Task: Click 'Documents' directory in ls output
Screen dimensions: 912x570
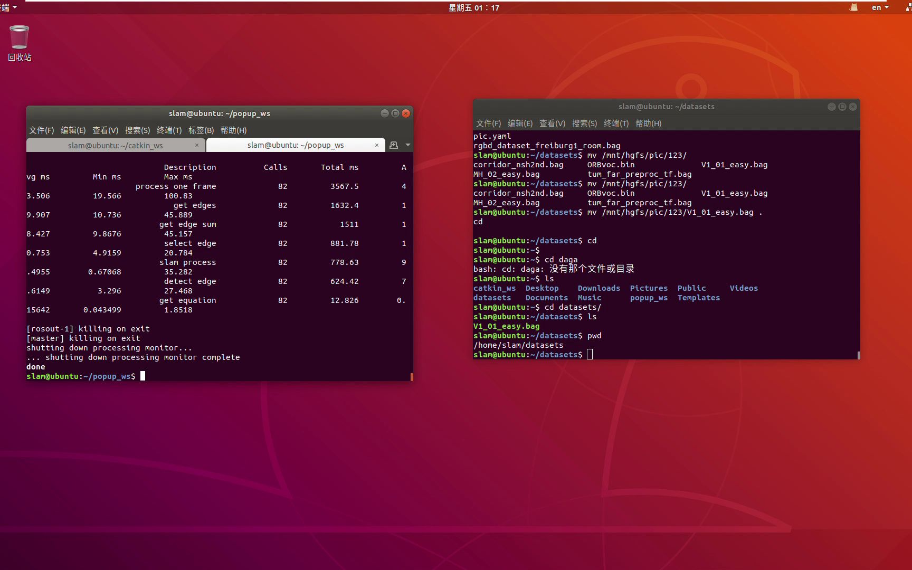Action: (547, 298)
